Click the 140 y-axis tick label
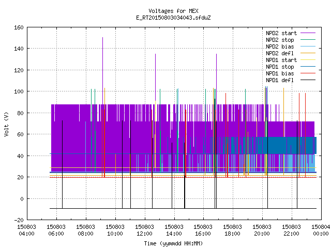 (19, 49)
